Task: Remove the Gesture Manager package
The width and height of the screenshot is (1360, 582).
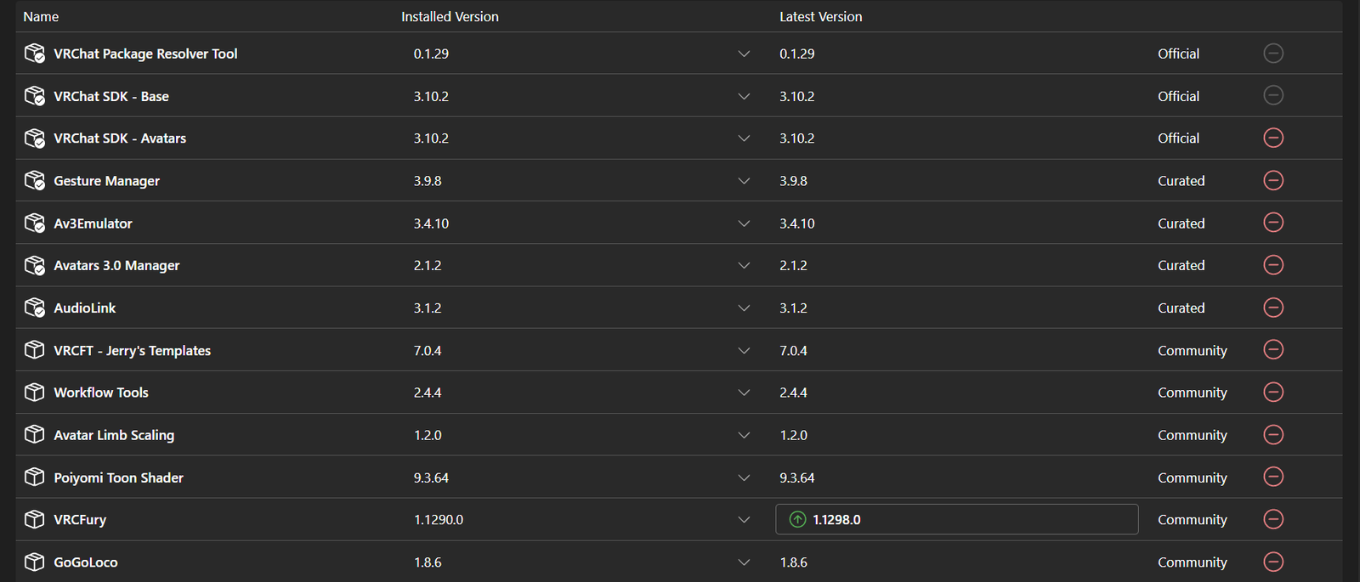Action: click(1273, 180)
